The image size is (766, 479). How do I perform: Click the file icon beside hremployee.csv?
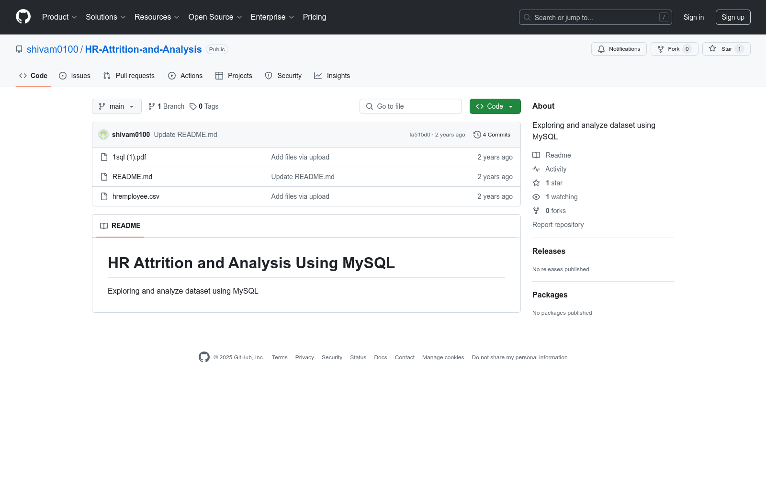(x=104, y=196)
